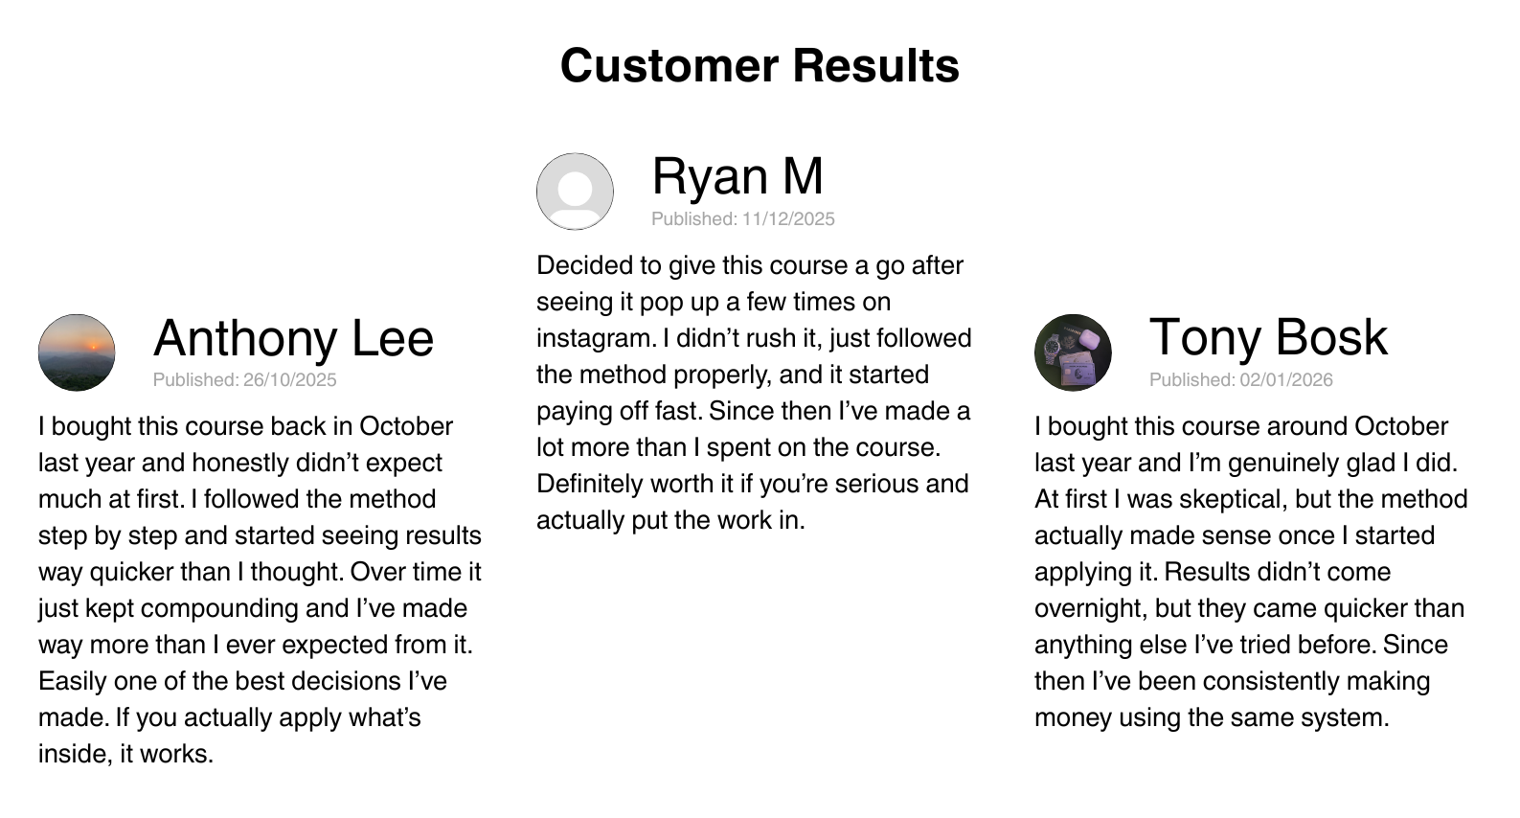Viewport: 1520px width, 818px height.
Task: Click the Published 11/12/2025 date
Action: [743, 219]
